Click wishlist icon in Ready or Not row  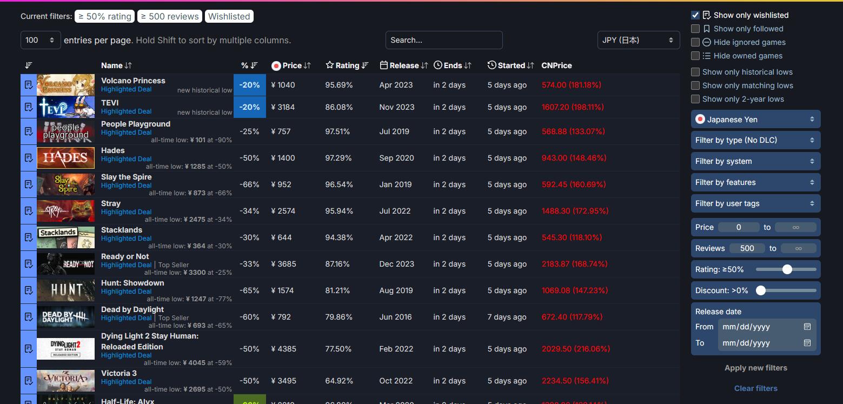coord(28,264)
